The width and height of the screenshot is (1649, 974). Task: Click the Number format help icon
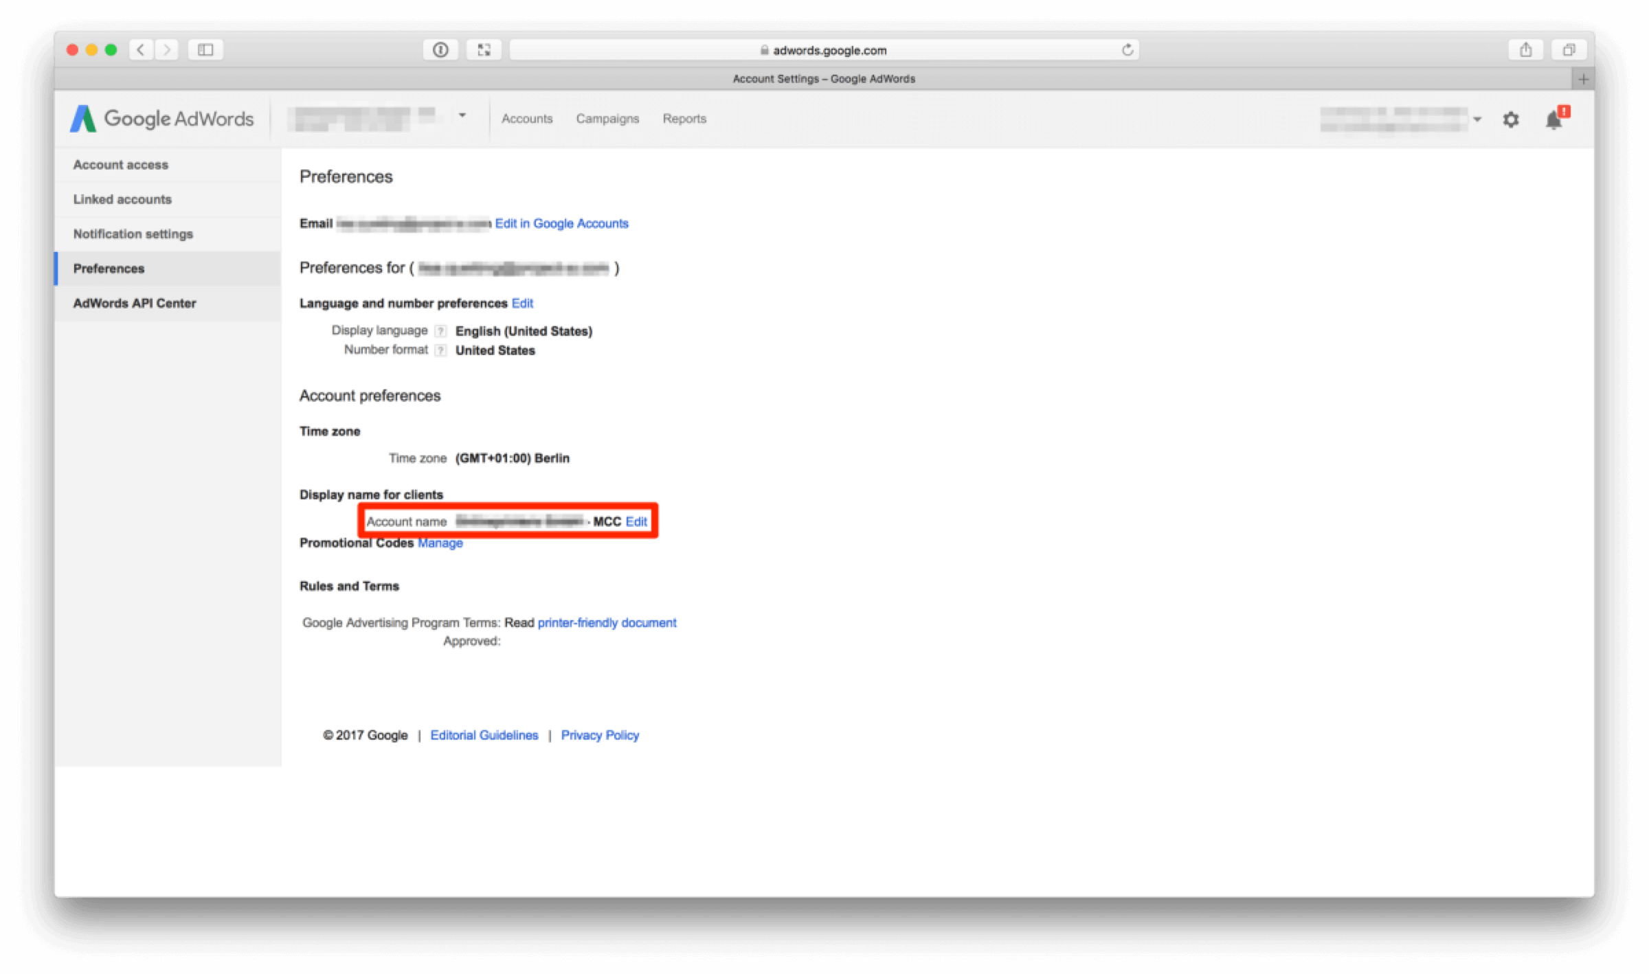(440, 350)
